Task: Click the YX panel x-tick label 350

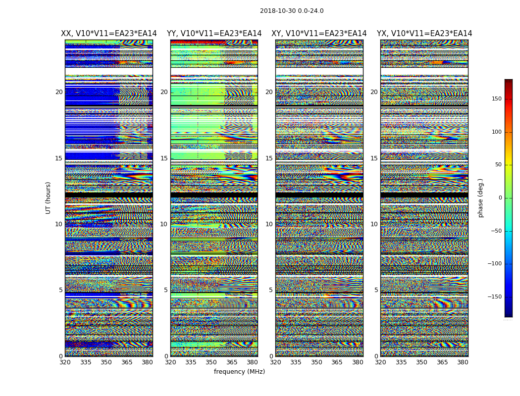Action: pyautogui.click(x=421, y=362)
